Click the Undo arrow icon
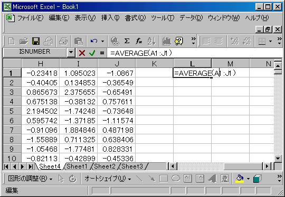This screenshot has width=285, height=197. (x=94, y=42)
